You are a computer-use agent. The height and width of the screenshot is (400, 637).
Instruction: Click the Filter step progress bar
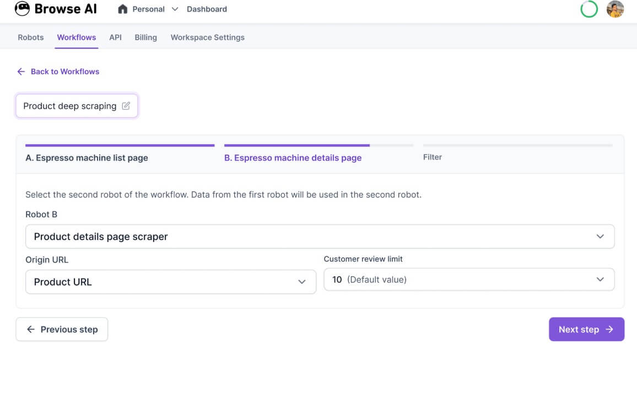[x=517, y=145]
